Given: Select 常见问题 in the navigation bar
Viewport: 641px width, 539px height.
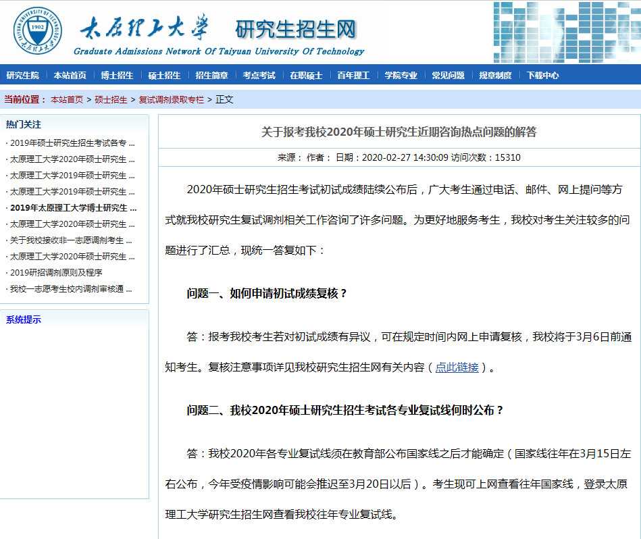Looking at the screenshot, I should tap(448, 76).
